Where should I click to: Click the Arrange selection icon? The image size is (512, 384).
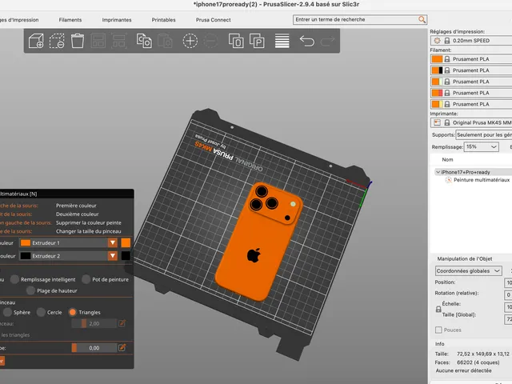[119, 41]
